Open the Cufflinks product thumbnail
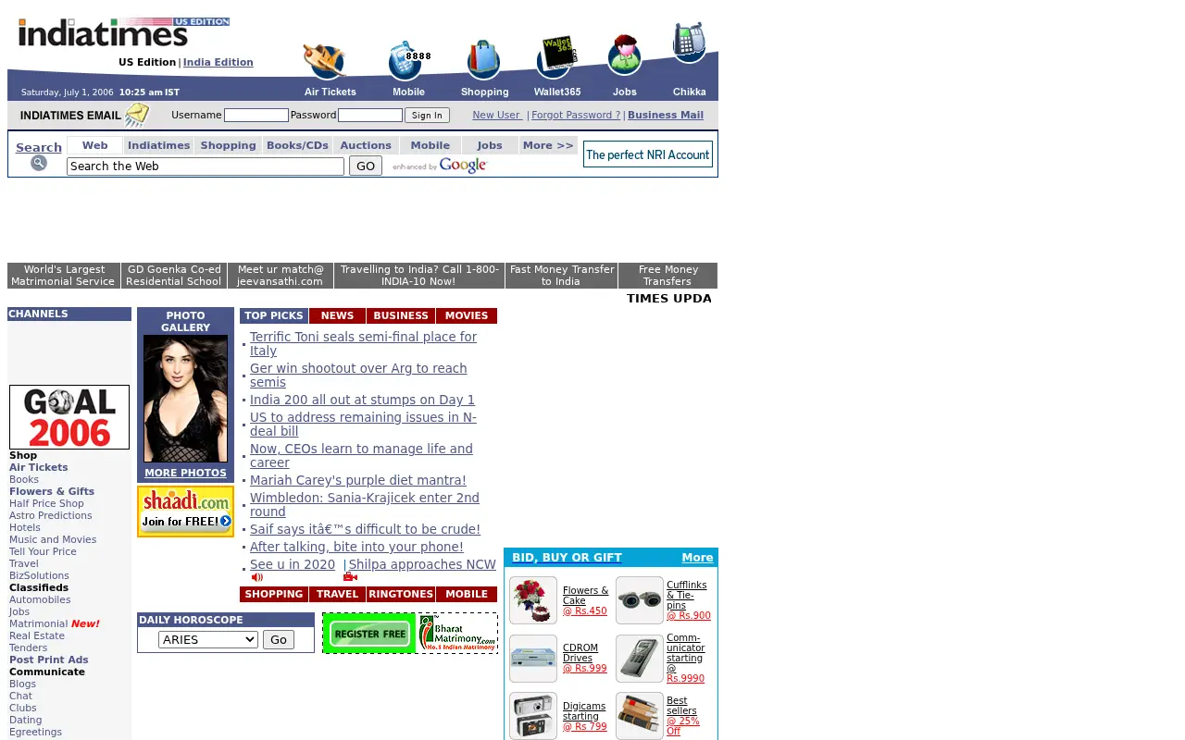This screenshot has width=1185, height=740. 640,600
